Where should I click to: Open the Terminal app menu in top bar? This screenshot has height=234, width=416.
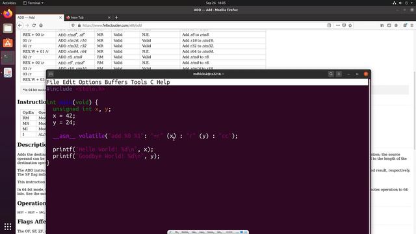coord(33,3)
